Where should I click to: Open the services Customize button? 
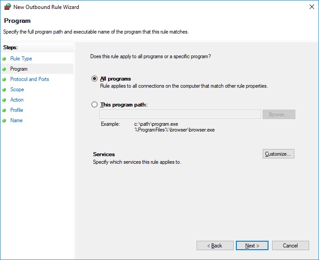tap(278, 154)
